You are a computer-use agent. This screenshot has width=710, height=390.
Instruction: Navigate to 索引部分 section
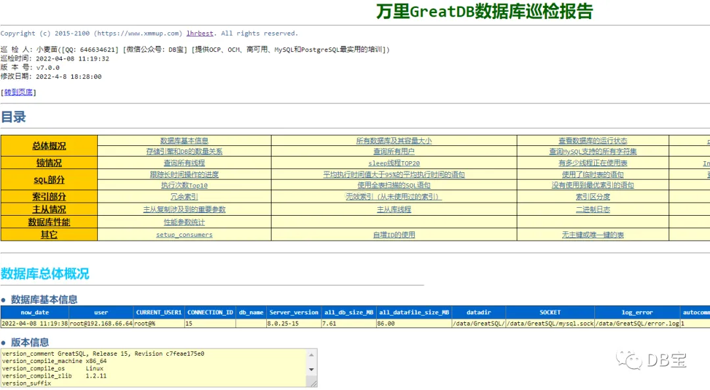pyautogui.click(x=49, y=197)
